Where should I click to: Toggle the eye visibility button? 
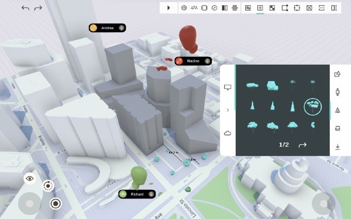coord(30,178)
